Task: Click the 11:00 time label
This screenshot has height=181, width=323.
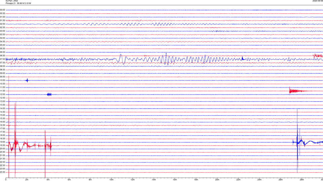Action: tap(2, 87)
